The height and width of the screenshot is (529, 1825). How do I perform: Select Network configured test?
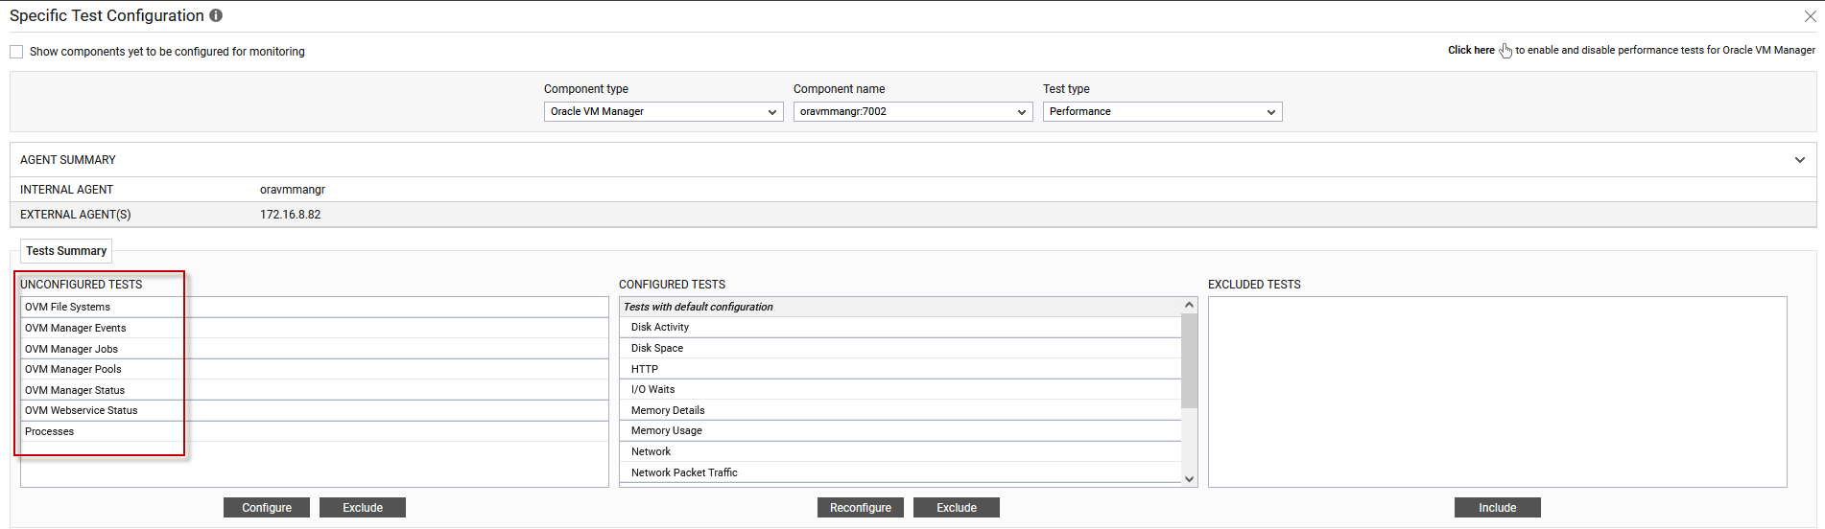900,451
